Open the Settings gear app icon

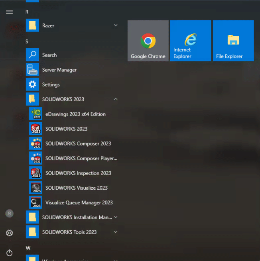pos(32,84)
